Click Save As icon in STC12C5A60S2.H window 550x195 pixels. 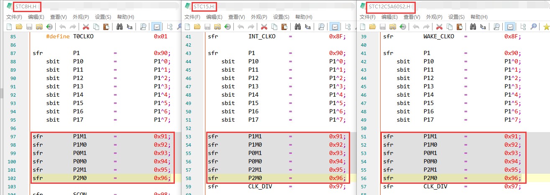click(x=393, y=27)
